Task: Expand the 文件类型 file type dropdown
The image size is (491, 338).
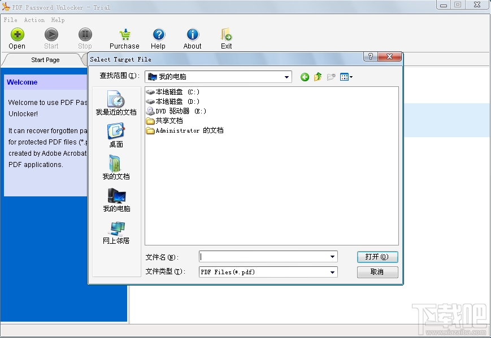Action: coord(332,272)
